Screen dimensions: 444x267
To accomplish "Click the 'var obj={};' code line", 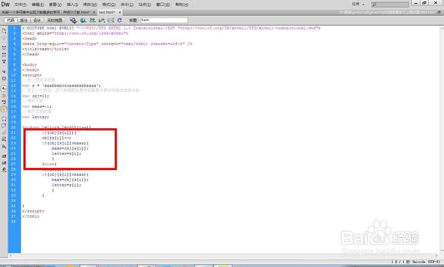I will click(x=36, y=96).
